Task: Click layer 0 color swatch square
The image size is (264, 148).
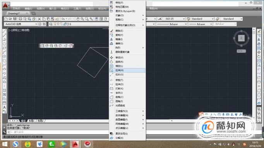Action: (67, 24)
